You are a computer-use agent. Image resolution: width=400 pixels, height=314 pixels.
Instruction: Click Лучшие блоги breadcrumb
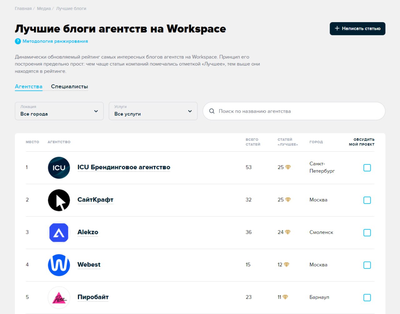coord(71,8)
